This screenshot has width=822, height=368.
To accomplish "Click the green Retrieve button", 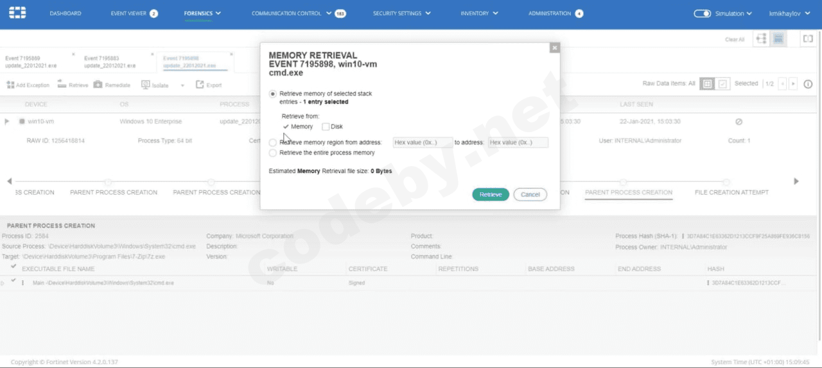I will [491, 194].
